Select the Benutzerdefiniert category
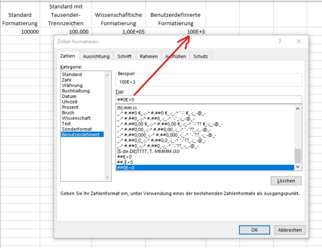 point(82,135)
